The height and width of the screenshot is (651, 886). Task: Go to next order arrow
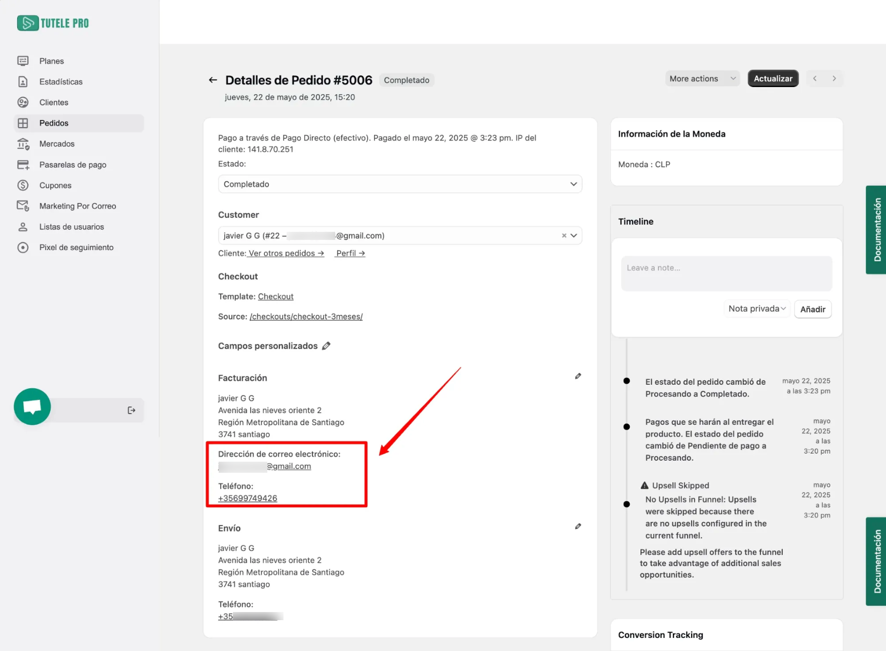[x=834, y=78]
